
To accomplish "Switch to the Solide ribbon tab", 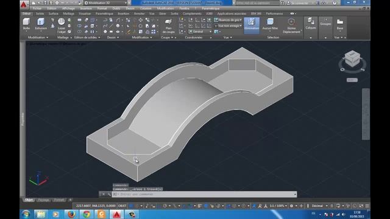I will [40, 13].
